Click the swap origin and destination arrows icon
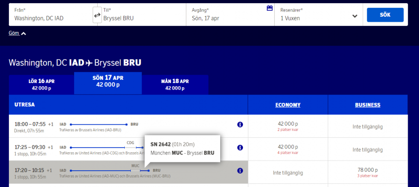The image size is (419, 187). 97,15
